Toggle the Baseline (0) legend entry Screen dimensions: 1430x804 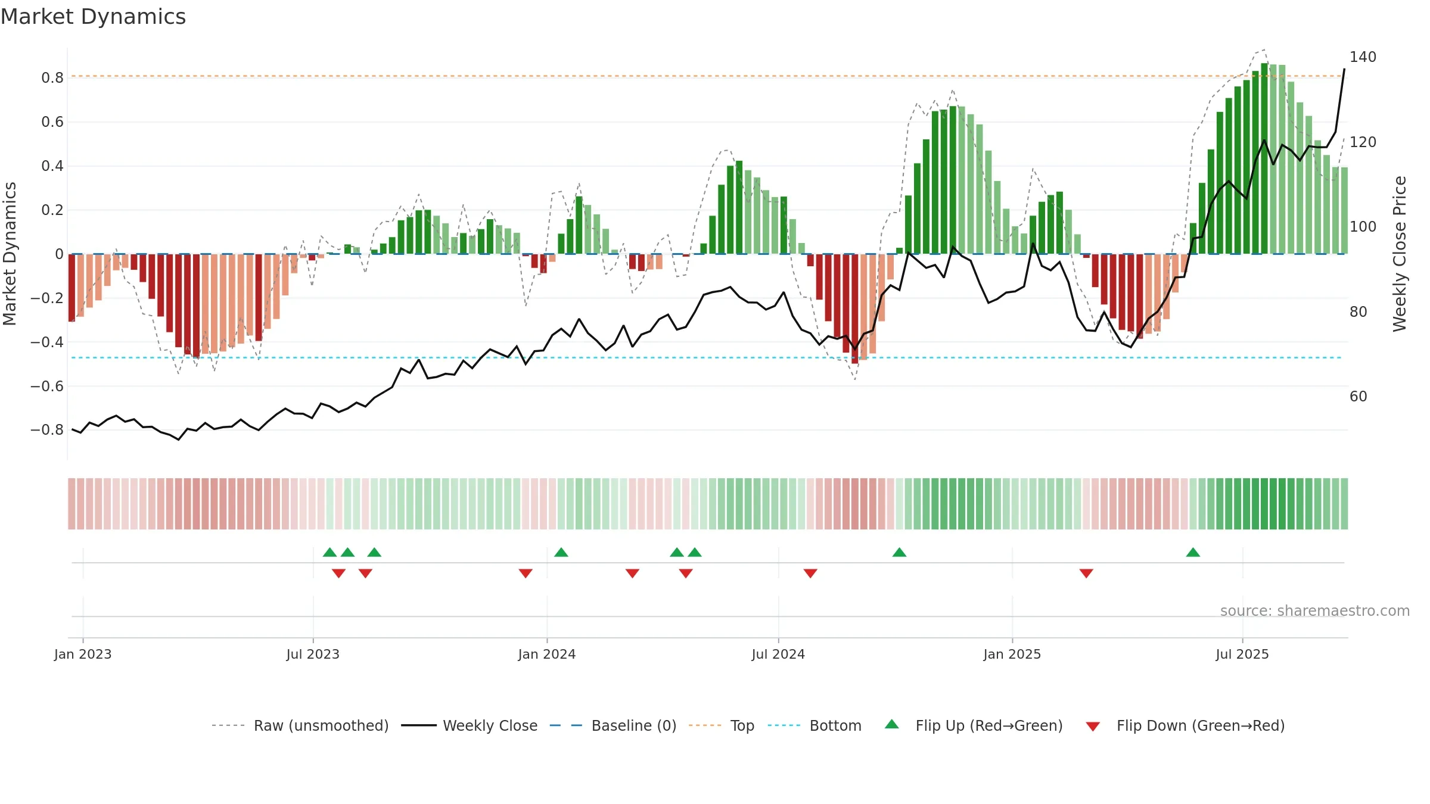point(613,725)
